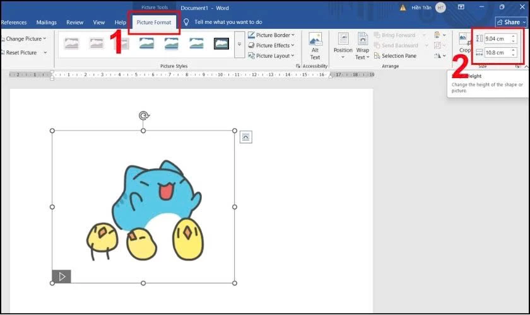Decrease the picture width with down arrow
The image size is (530, 315).
514,55
